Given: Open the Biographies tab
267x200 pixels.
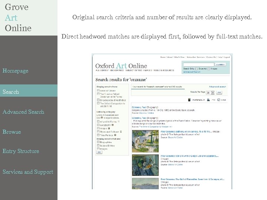Looking at the screenshot, I should click(x=117, y=70).
